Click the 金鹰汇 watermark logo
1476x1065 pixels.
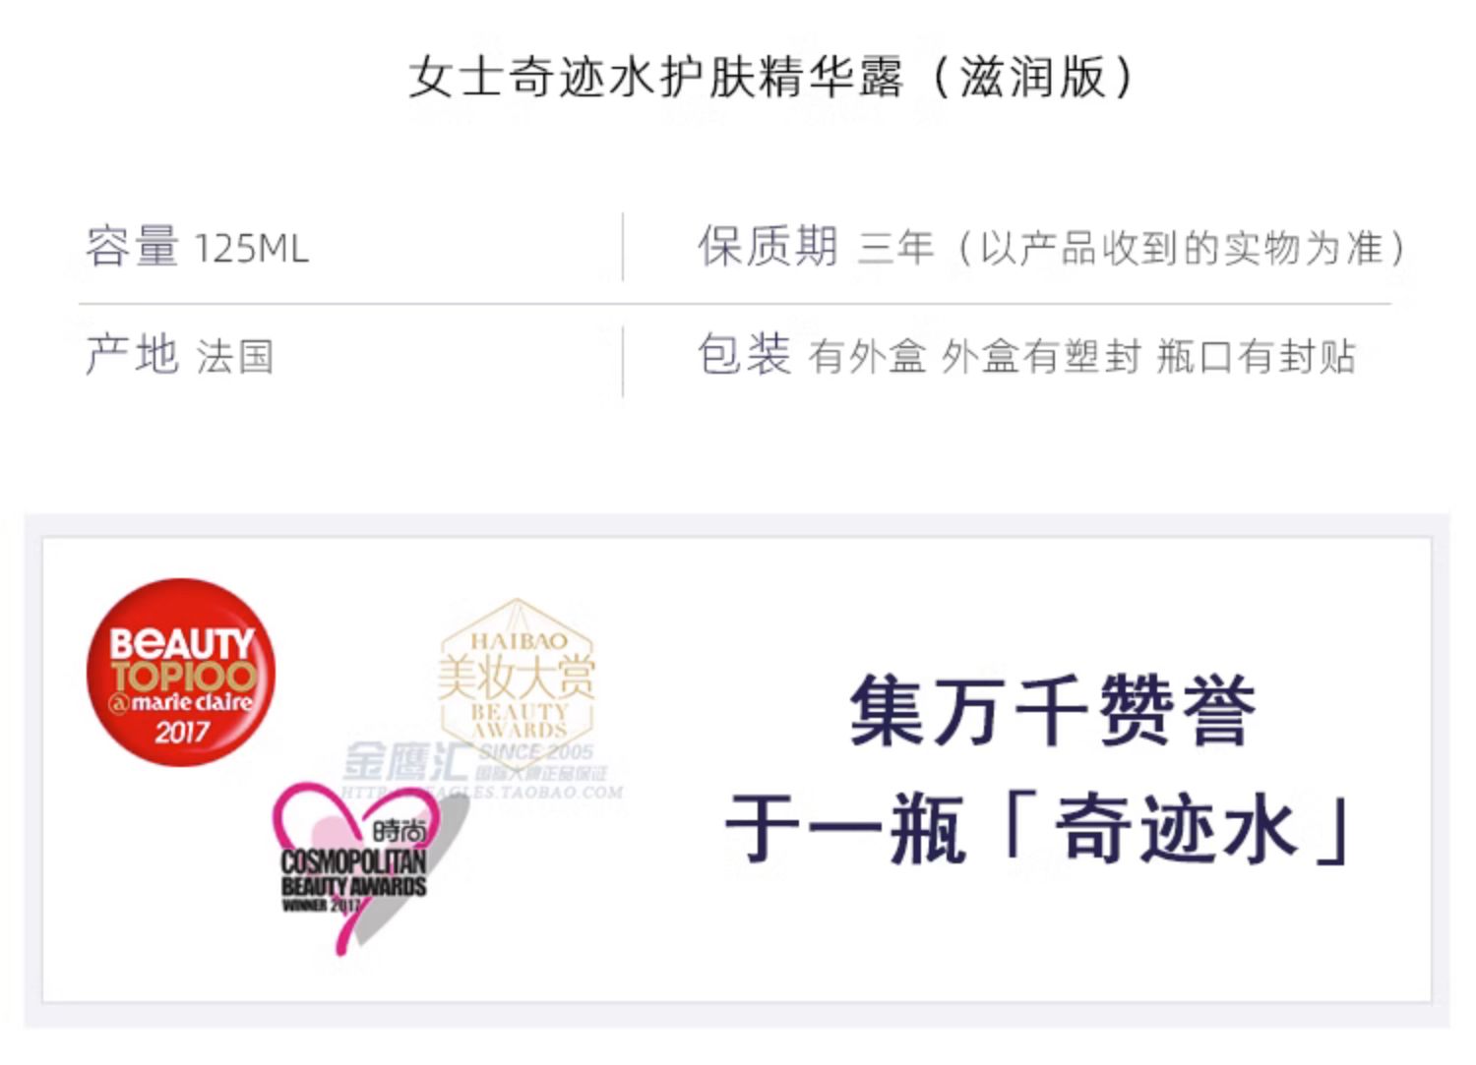click(404, 762)
